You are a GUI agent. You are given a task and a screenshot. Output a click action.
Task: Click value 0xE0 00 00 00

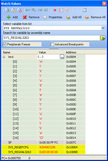pyautogui.click(x=49, y=152)
